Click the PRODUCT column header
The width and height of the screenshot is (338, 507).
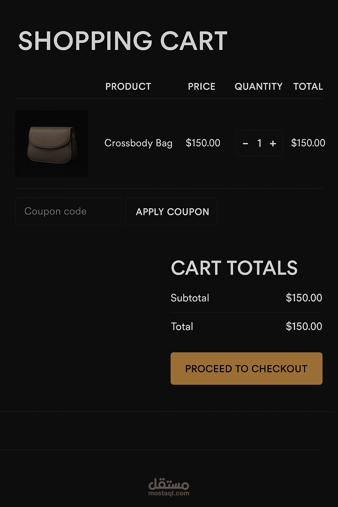[x=128, y=86]
